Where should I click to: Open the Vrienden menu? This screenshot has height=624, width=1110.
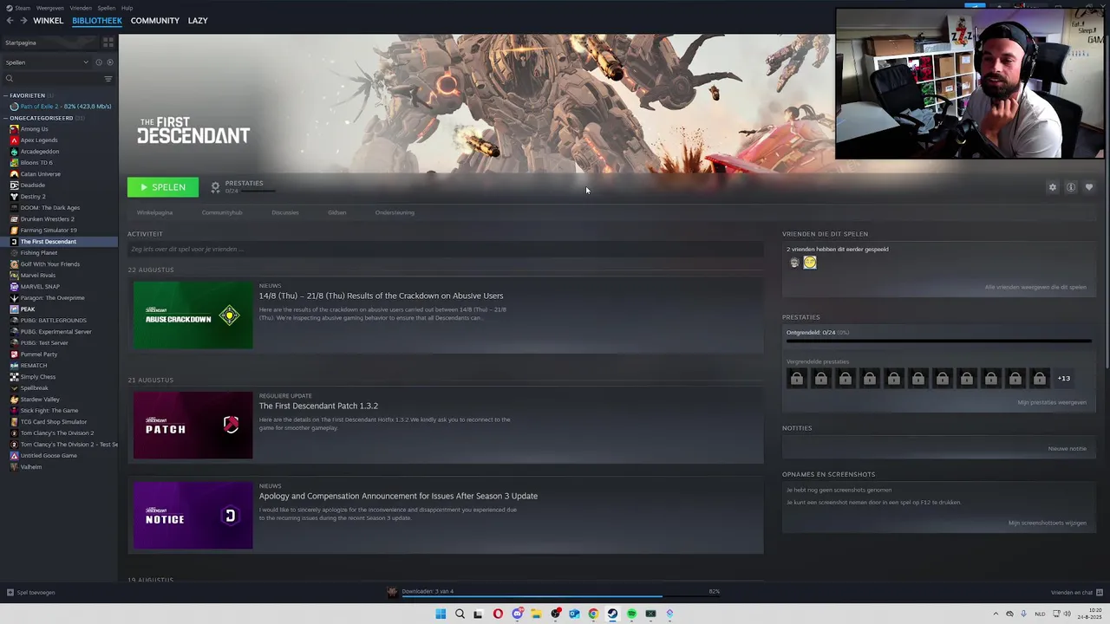(x=81, y=8)
